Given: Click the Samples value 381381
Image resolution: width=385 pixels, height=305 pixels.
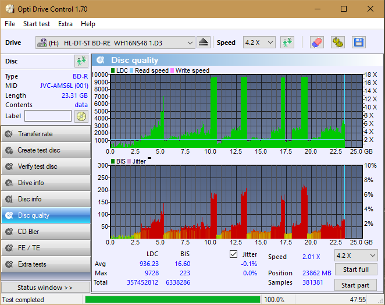Looking at the screenshot, I should (x=312, y=282).
